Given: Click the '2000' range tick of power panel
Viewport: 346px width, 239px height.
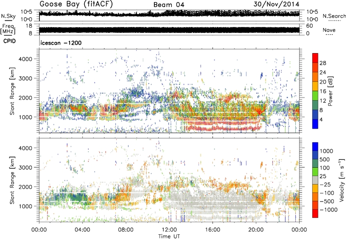Looking at the screenshot, I should (x=25, y=97).
